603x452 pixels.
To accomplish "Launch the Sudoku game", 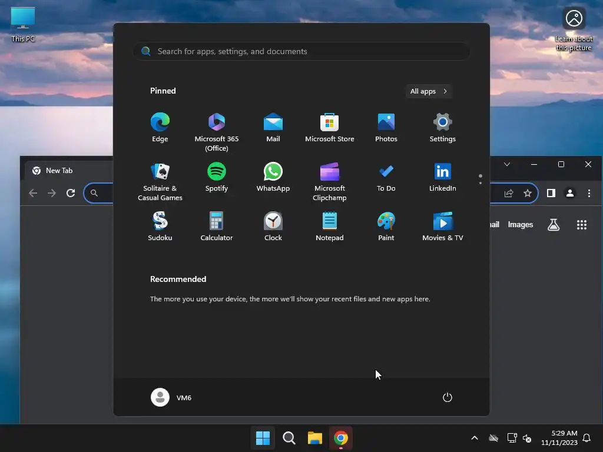I will [160, 227].
